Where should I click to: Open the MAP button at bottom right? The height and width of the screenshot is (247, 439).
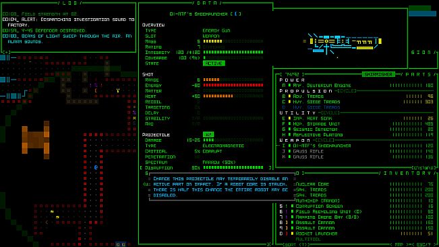pyautogui.click(x=400, y=244)
